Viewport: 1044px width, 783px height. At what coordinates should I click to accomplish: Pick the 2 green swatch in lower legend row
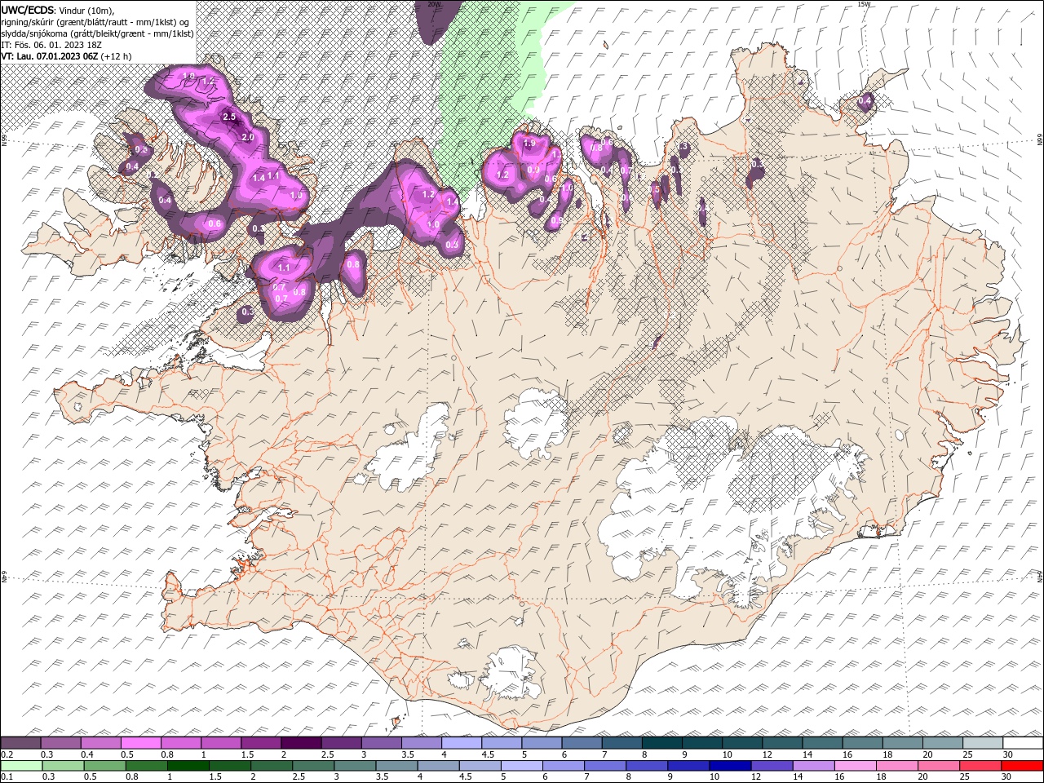pos(272,766)
